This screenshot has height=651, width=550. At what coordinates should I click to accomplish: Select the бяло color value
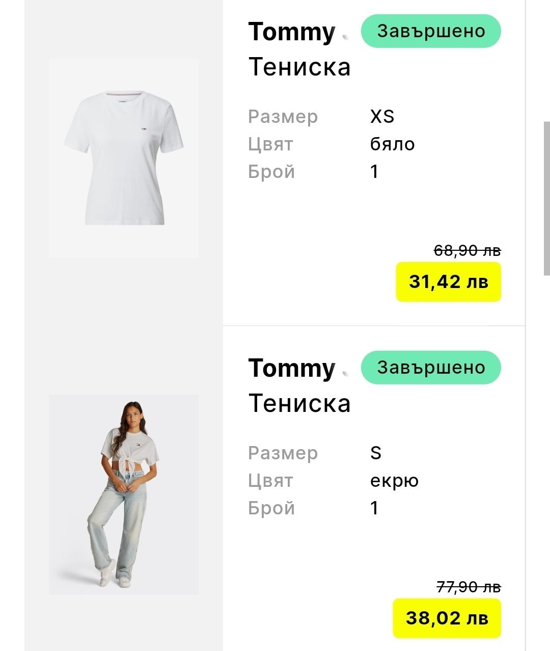click(392, 144)
